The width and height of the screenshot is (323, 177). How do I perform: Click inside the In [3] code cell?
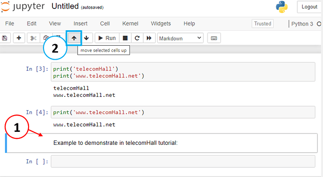pos(183,72)
